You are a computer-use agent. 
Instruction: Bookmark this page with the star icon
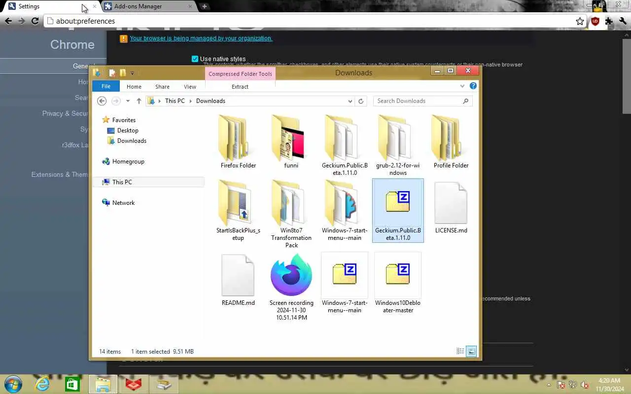(580, 21)
